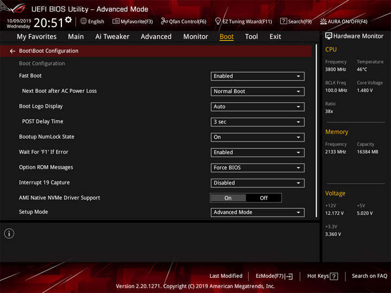Set AMI Native NVMe Driver Support to On
391x293 pixels.
click(x=228, y=198)
